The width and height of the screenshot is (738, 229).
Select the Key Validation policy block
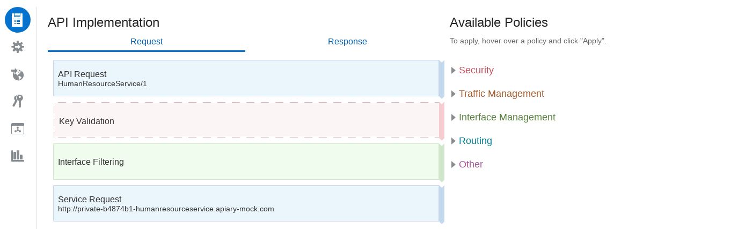(x=246, y=121)
